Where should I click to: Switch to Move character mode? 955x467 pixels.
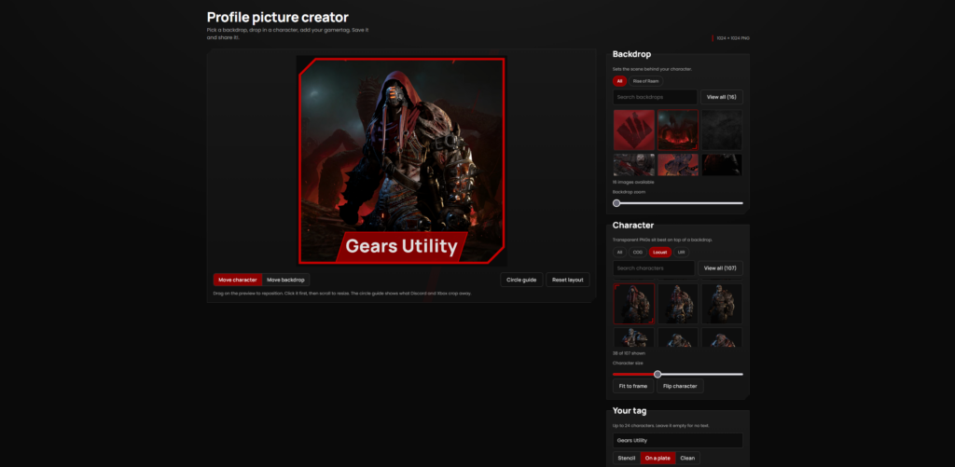click(238, 280)
